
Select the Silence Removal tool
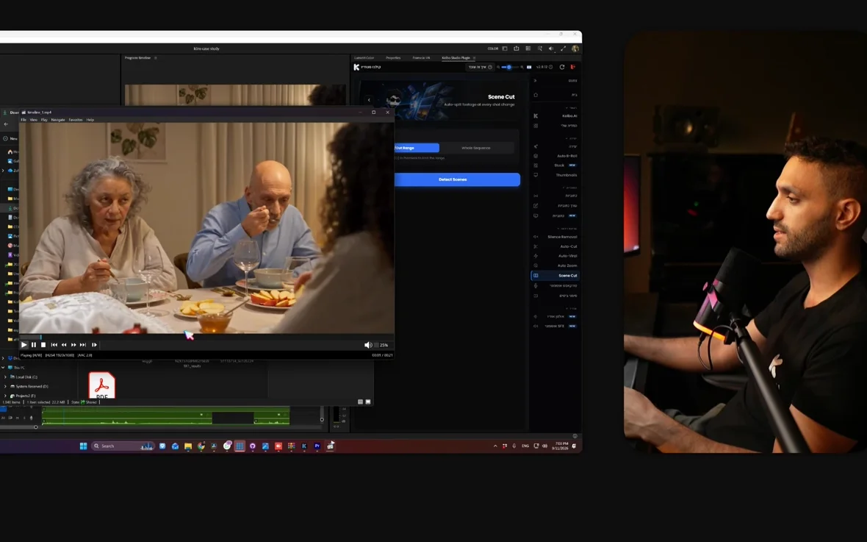tap(555, 237)
